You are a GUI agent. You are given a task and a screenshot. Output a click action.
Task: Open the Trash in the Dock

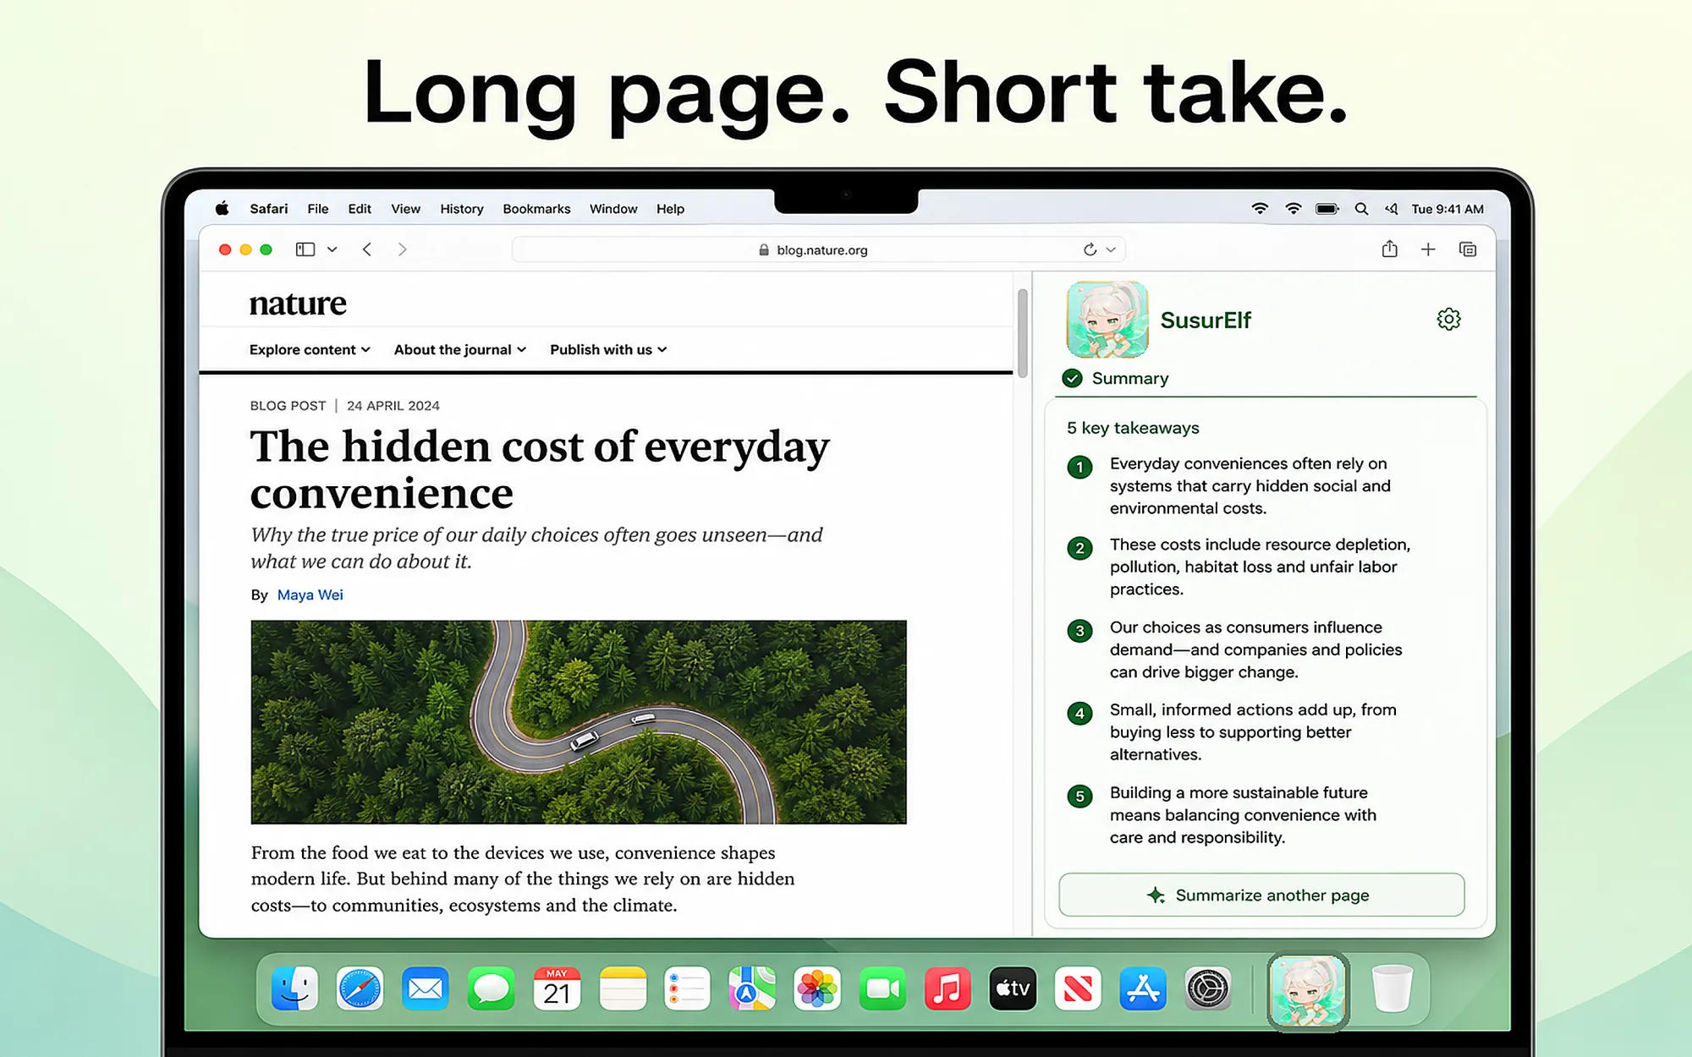coord(1392,989)
